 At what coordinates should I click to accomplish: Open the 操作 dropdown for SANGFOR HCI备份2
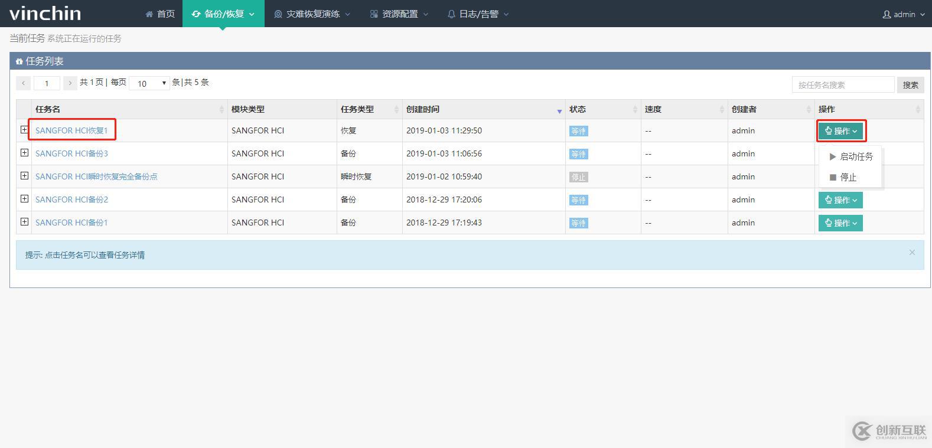[x=840, y=200]
